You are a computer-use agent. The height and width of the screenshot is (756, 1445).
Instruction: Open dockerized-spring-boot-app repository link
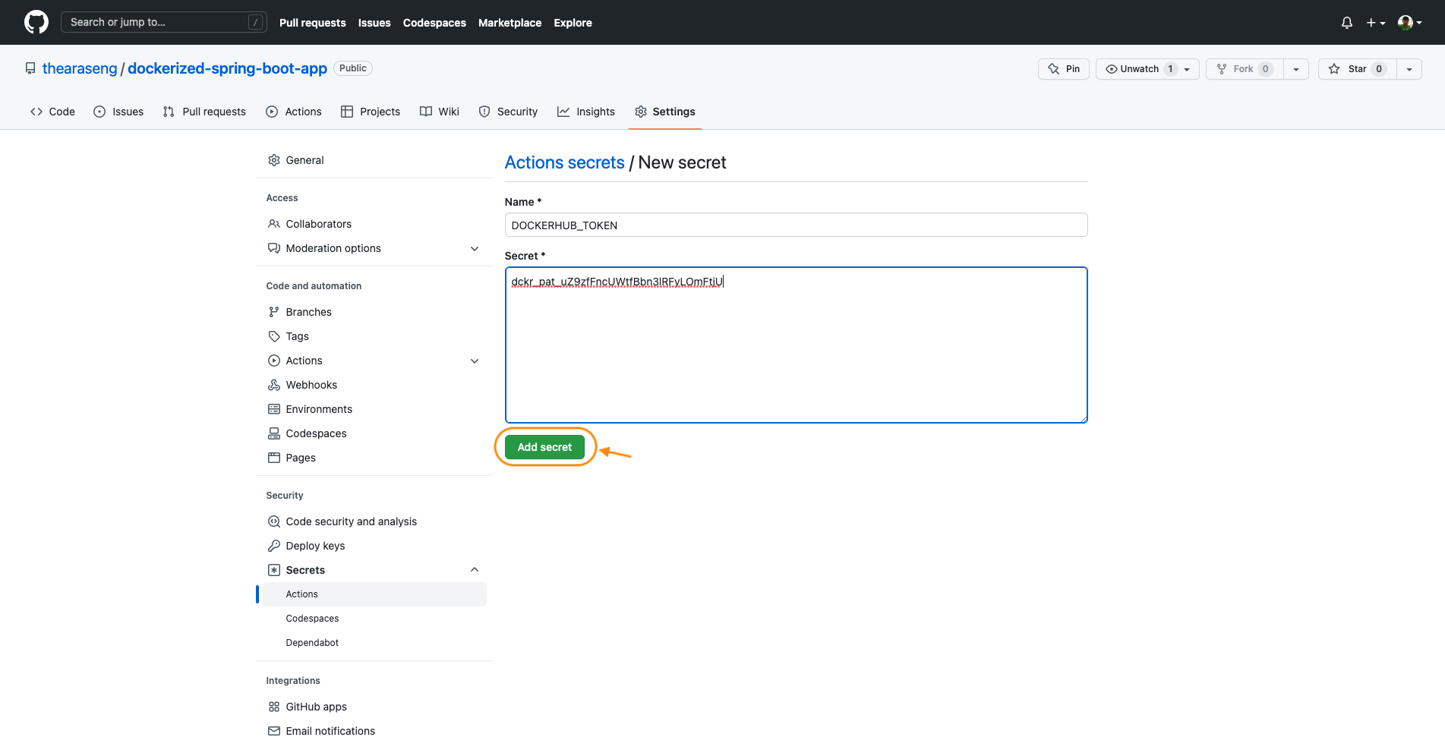[227, 68]
